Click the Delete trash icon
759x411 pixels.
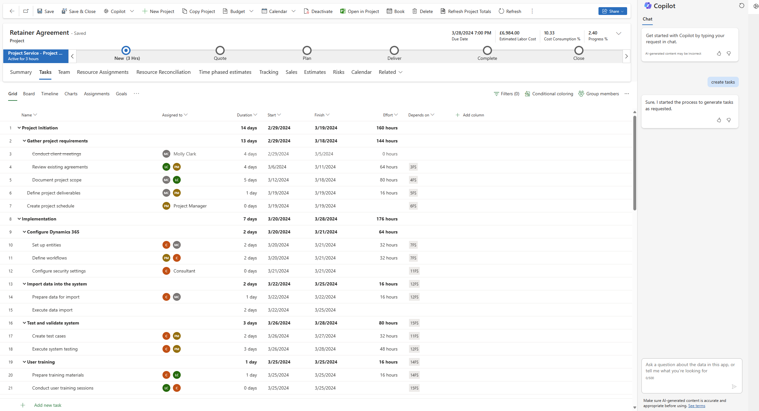pyautogui.click(x=415, y=11)
